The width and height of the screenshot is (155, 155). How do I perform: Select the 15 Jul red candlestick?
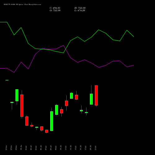[x=77, y=97]
